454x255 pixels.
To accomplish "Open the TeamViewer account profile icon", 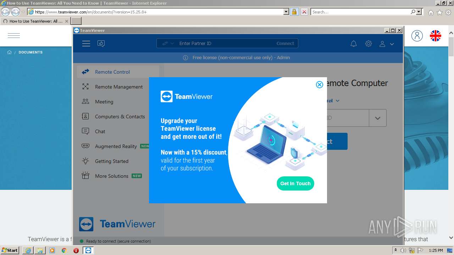I will tap(382, 44).
